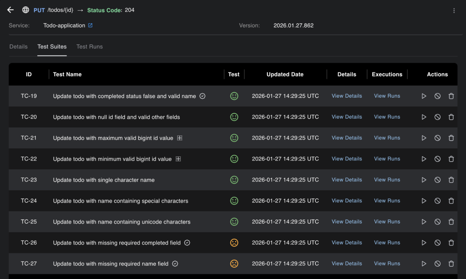
Task: Open the three-dot options menu
Action: (454, 10)
